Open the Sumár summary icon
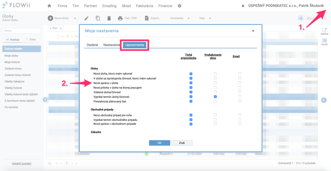The width and height of the screenshot is (331, 171). tap(325, 40)
